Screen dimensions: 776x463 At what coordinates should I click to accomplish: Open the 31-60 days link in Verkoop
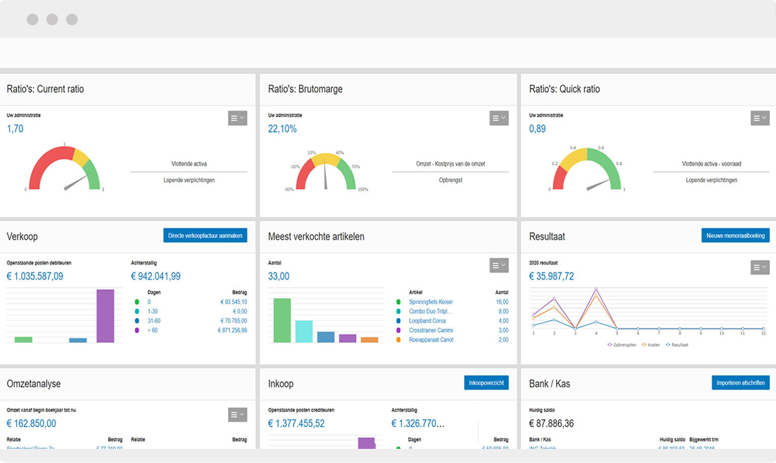[x=154, y=321]
